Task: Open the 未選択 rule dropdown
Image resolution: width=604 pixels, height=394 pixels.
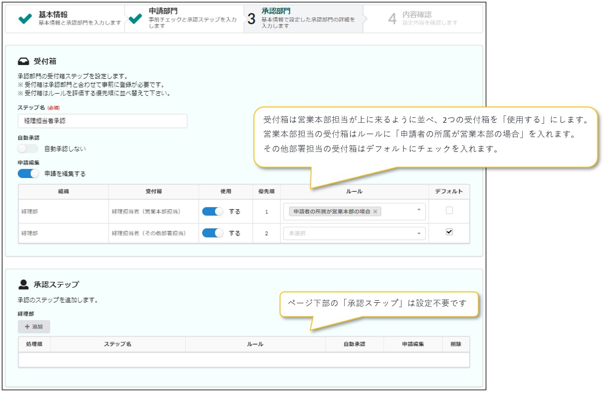Action: click(x=354, y=233)
